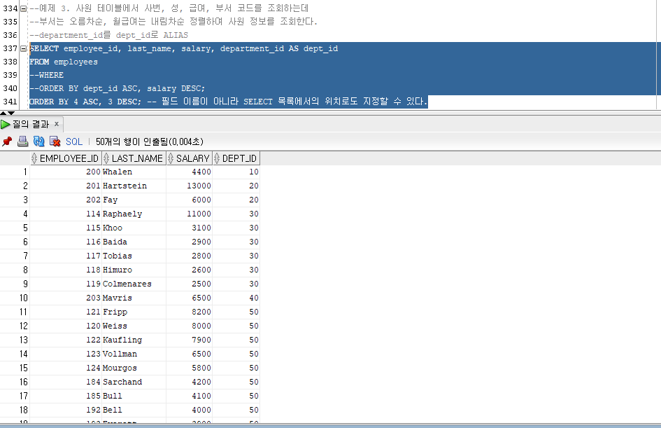Click the 'FROM employees' code line
The width and height of the screenshot is (661, 428).
(64, 62)
